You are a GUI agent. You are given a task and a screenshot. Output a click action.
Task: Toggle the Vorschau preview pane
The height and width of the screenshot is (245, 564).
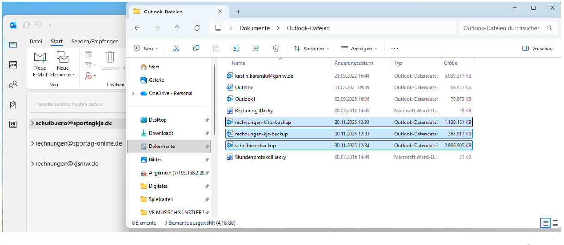coord(537,48)
